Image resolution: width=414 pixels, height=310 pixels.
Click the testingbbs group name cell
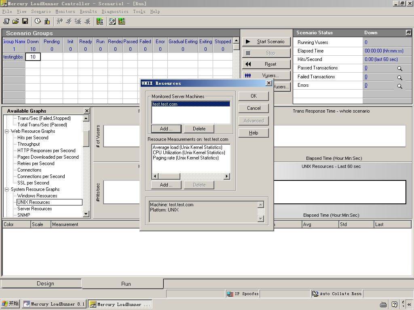13,57
